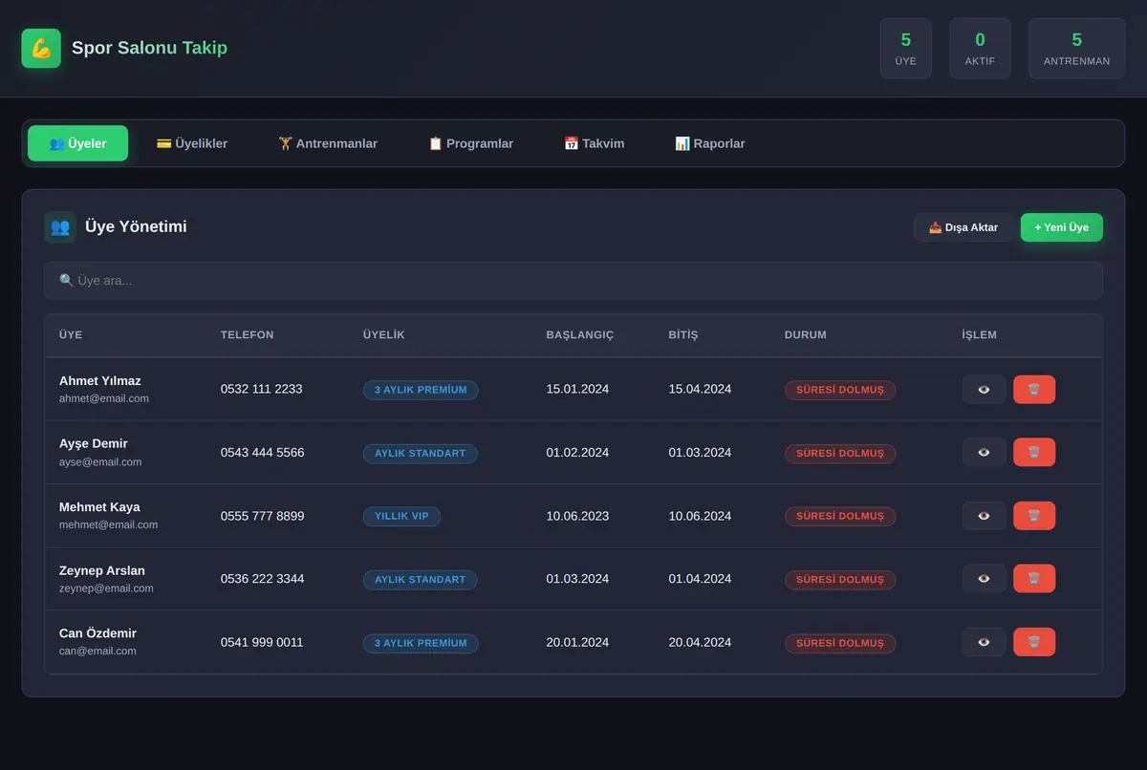
Task: Click Can Özdemir's 3 AYLIK PREMİUM badge
Action: click(421, 643)
